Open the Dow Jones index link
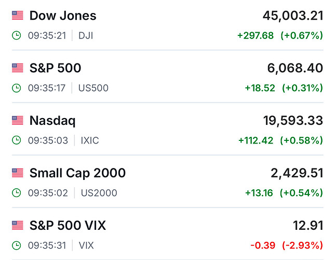336x260 pixels. tap(63, 16)
